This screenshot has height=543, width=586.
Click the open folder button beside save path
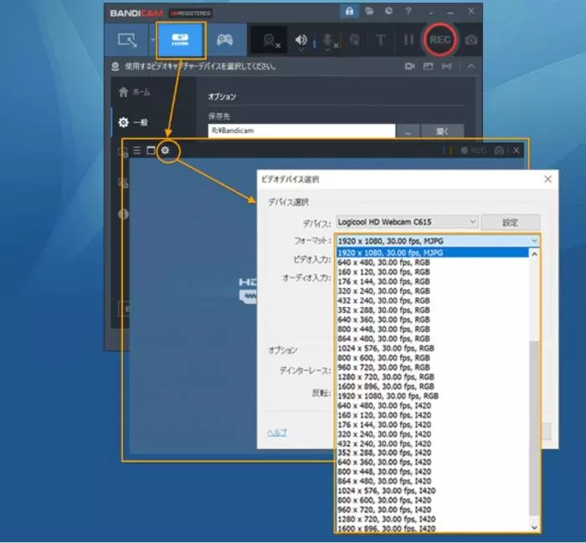(443, 131)
